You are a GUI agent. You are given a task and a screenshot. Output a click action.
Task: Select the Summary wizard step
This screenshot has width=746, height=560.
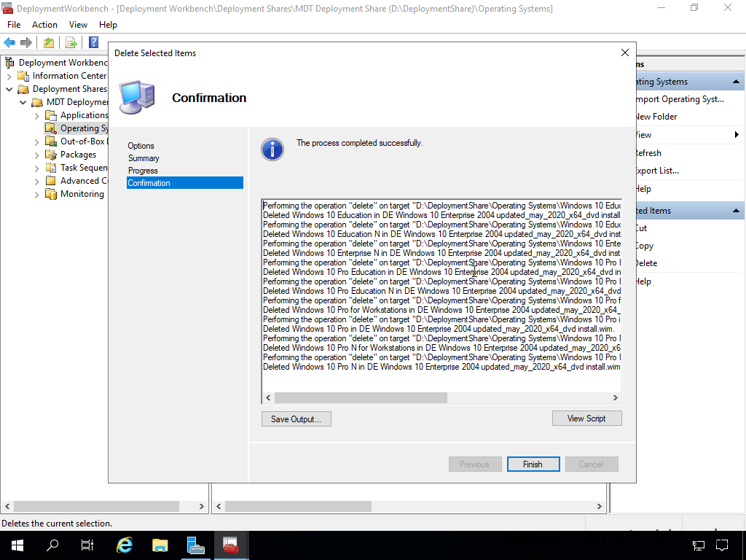point(144,158)
